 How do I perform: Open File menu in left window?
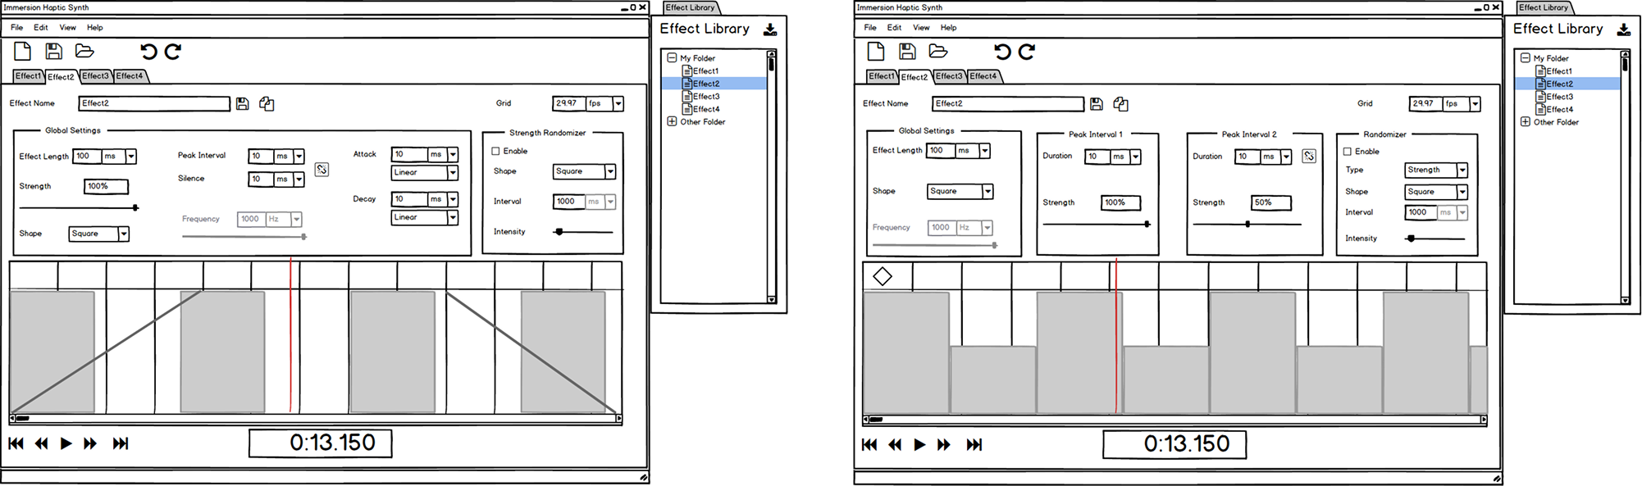coord(16,27)
